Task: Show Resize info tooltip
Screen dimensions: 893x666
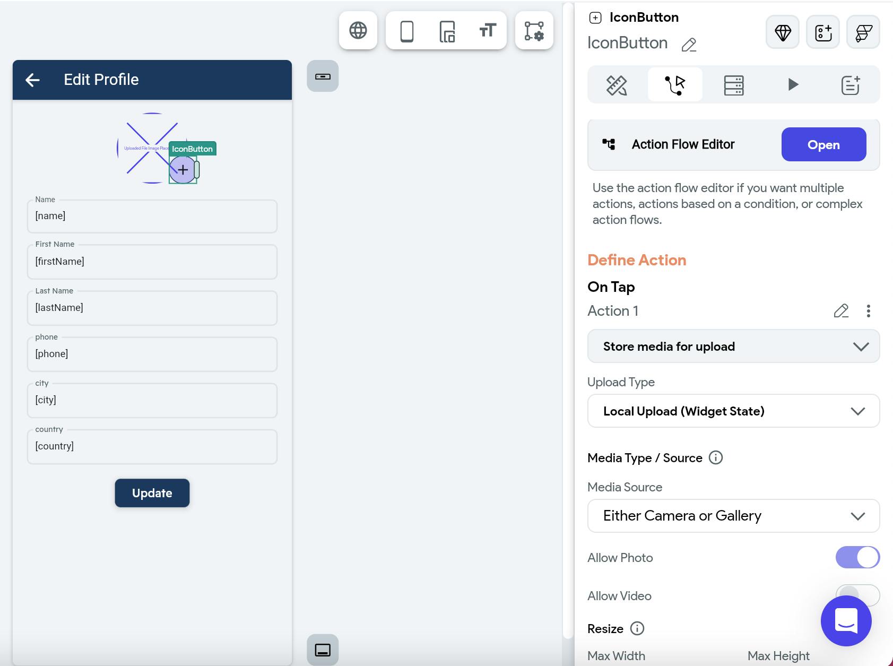Action: 637,628
